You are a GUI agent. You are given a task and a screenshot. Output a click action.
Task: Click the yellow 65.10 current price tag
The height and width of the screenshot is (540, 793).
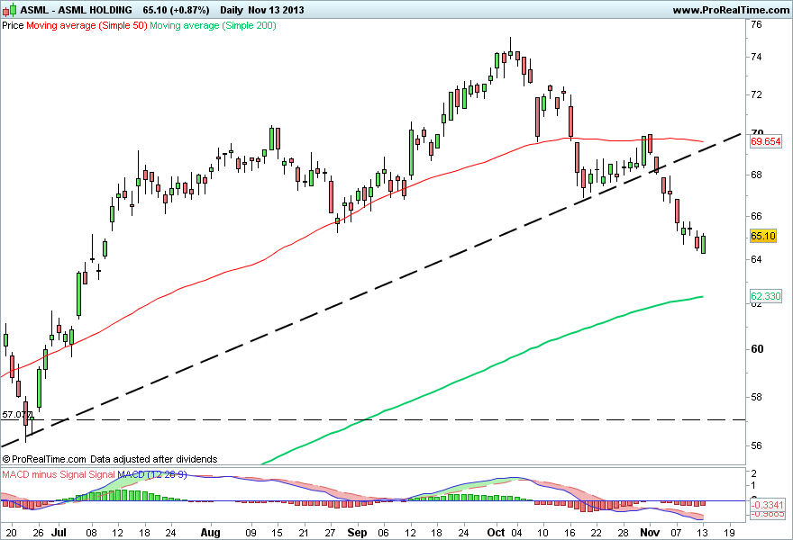click(x=763, y=236)
